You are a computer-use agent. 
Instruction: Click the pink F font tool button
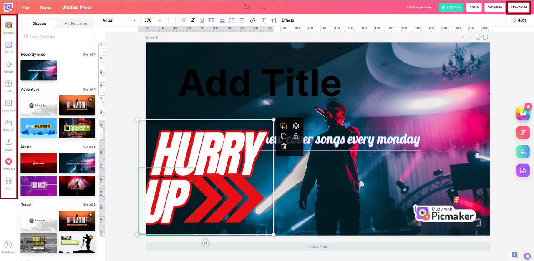point(523,133)
